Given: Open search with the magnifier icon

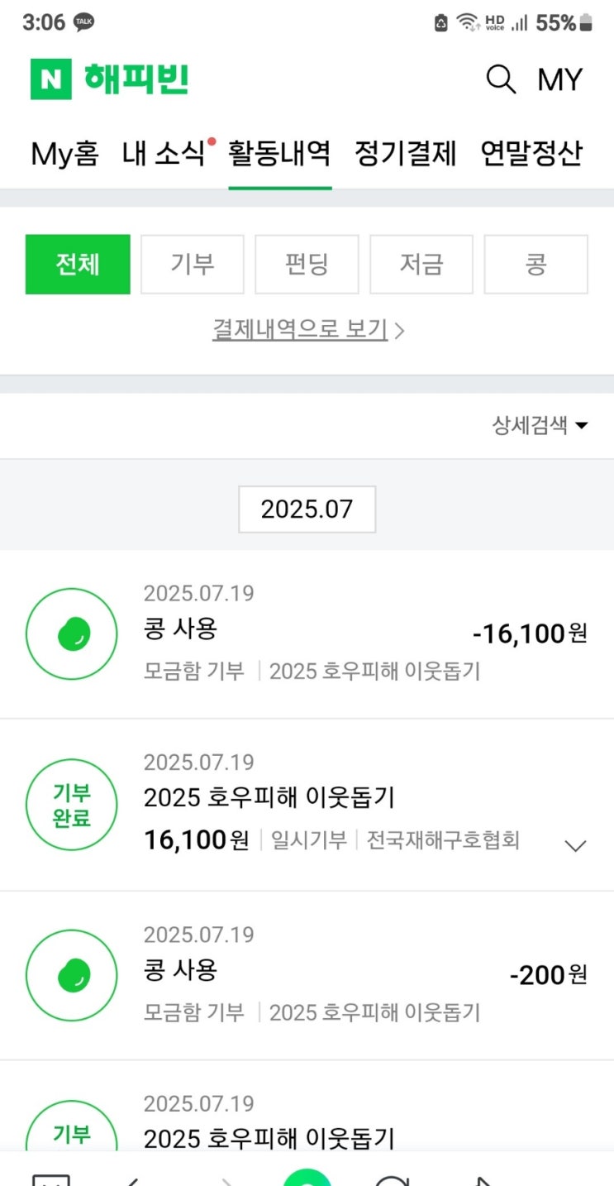Looking at the screenshot, I should tap(501, 80).
